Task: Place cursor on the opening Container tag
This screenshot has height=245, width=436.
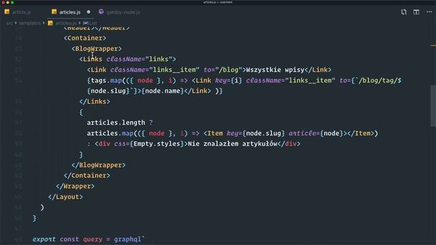Action: coord(84,38)
